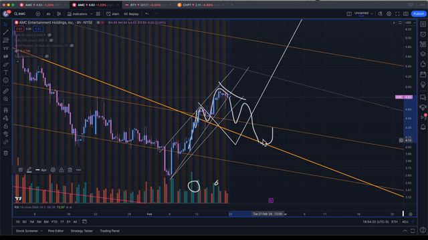The width and height of the screenshot is (428, 240).
Task: Select the ruler measure tool
Action: point(6,91)
